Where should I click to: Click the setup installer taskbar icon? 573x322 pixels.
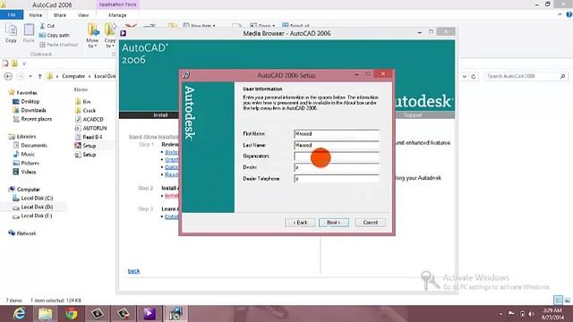[175, 314]
